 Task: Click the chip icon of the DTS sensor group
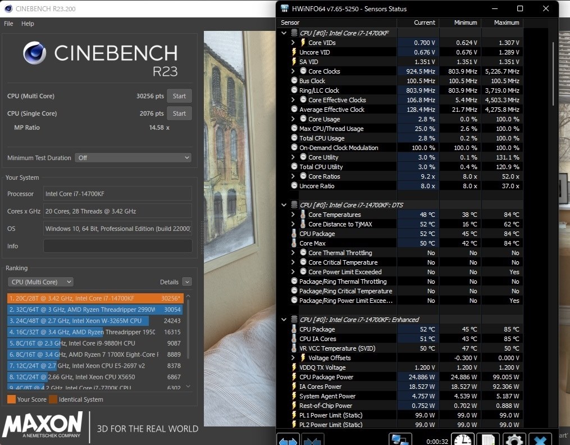coord(294,205)
